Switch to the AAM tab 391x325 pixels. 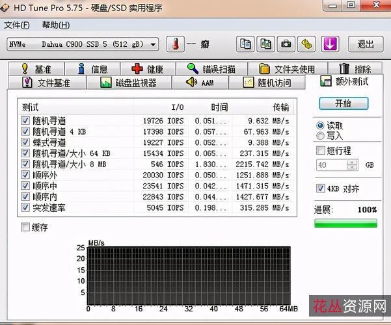click(x=200, y=83)
